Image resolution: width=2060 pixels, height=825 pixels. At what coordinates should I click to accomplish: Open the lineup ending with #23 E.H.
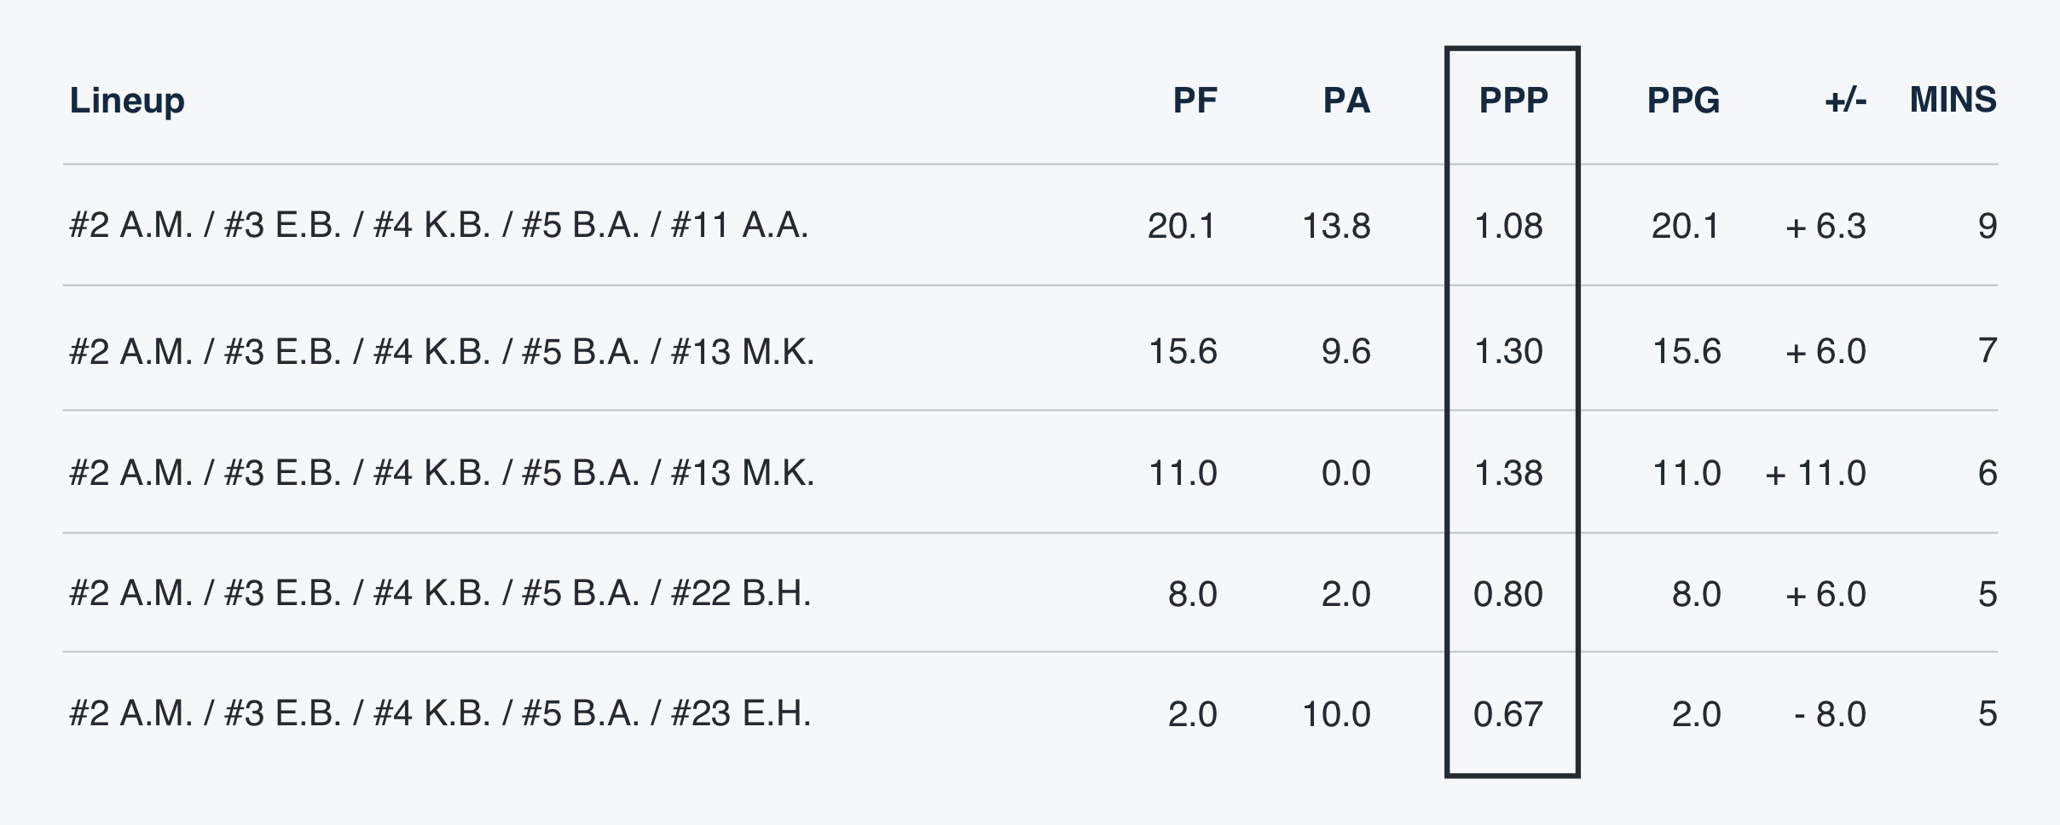coord(440,713)
